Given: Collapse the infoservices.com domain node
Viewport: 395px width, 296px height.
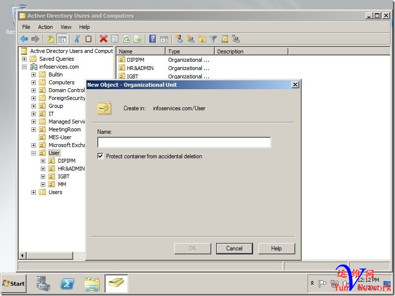Looking at the screenshot, I should point(24,67).
